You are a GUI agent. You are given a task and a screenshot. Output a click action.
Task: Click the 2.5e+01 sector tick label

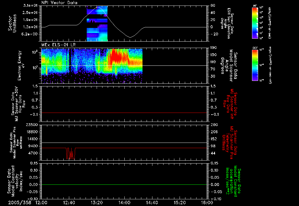click(30, 13)
